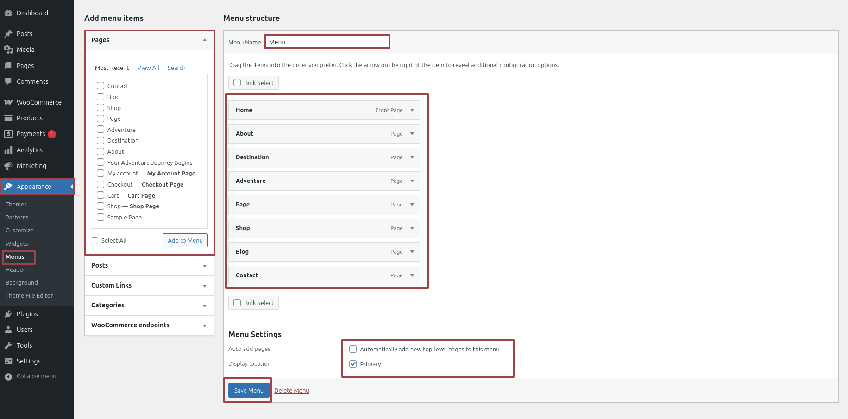The height and width of the screenshot is (419, 848).
Task: Click the Dashboard gauge icon
Action: point(8,13)
